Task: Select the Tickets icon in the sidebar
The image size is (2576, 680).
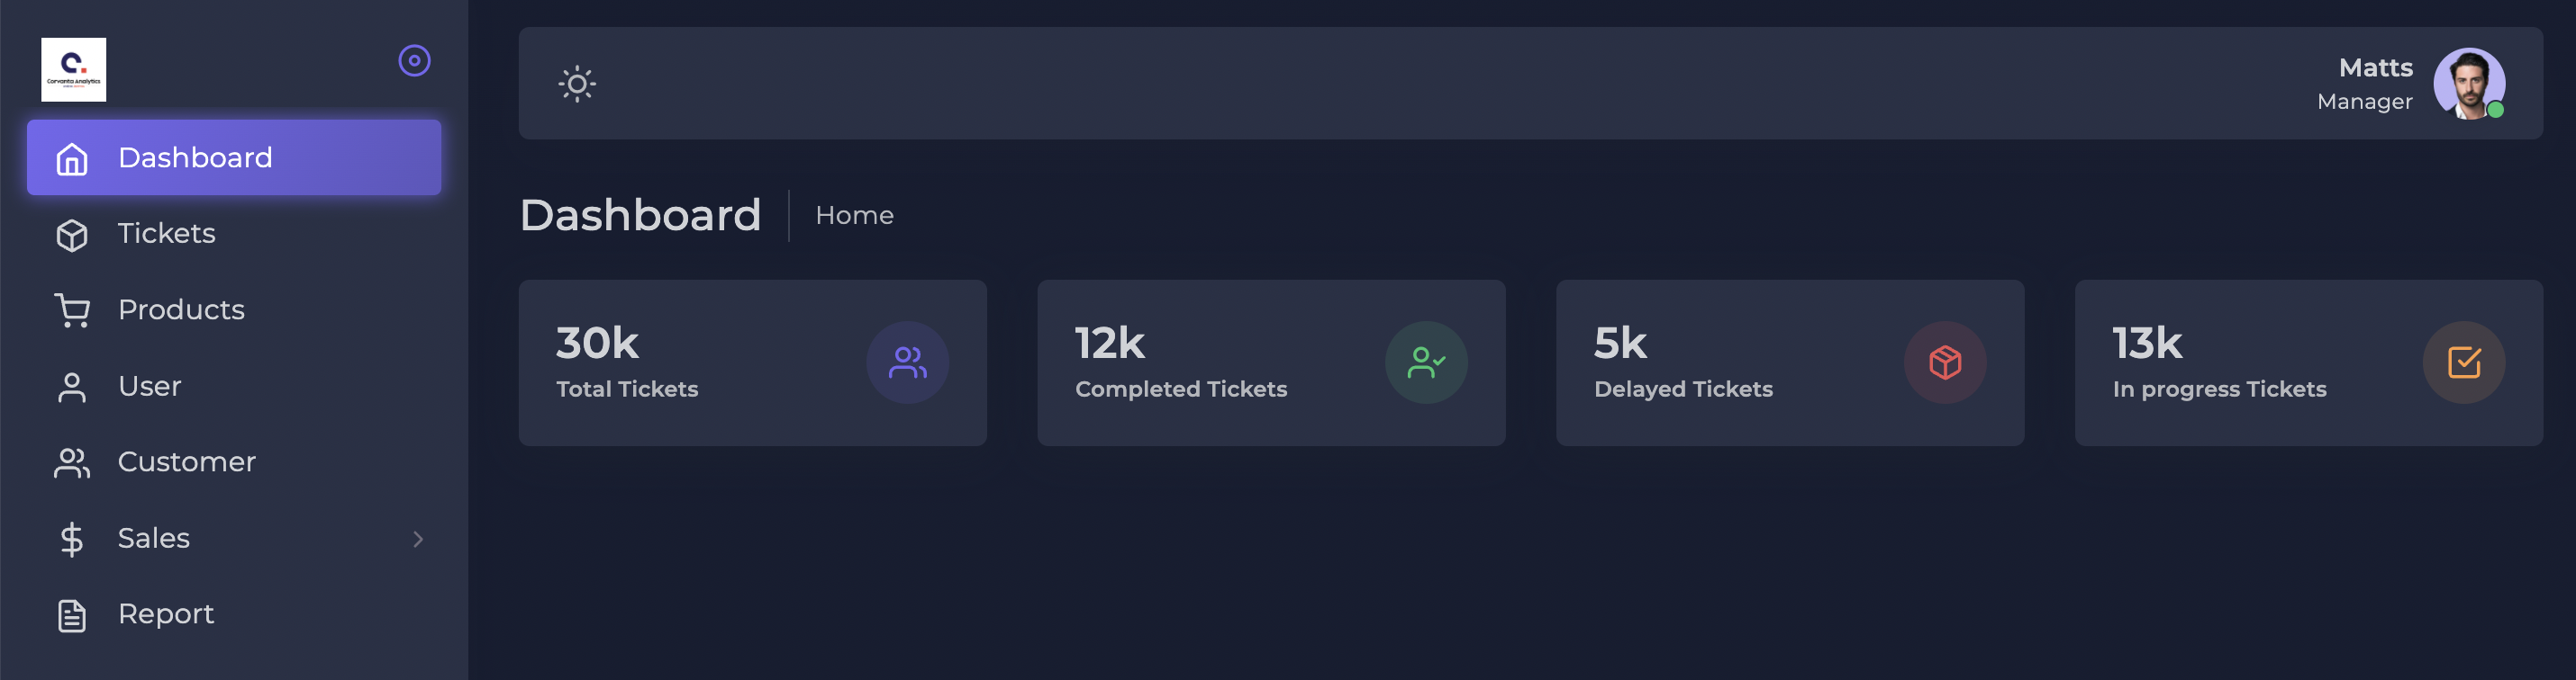Action: (x=71, y=234)
